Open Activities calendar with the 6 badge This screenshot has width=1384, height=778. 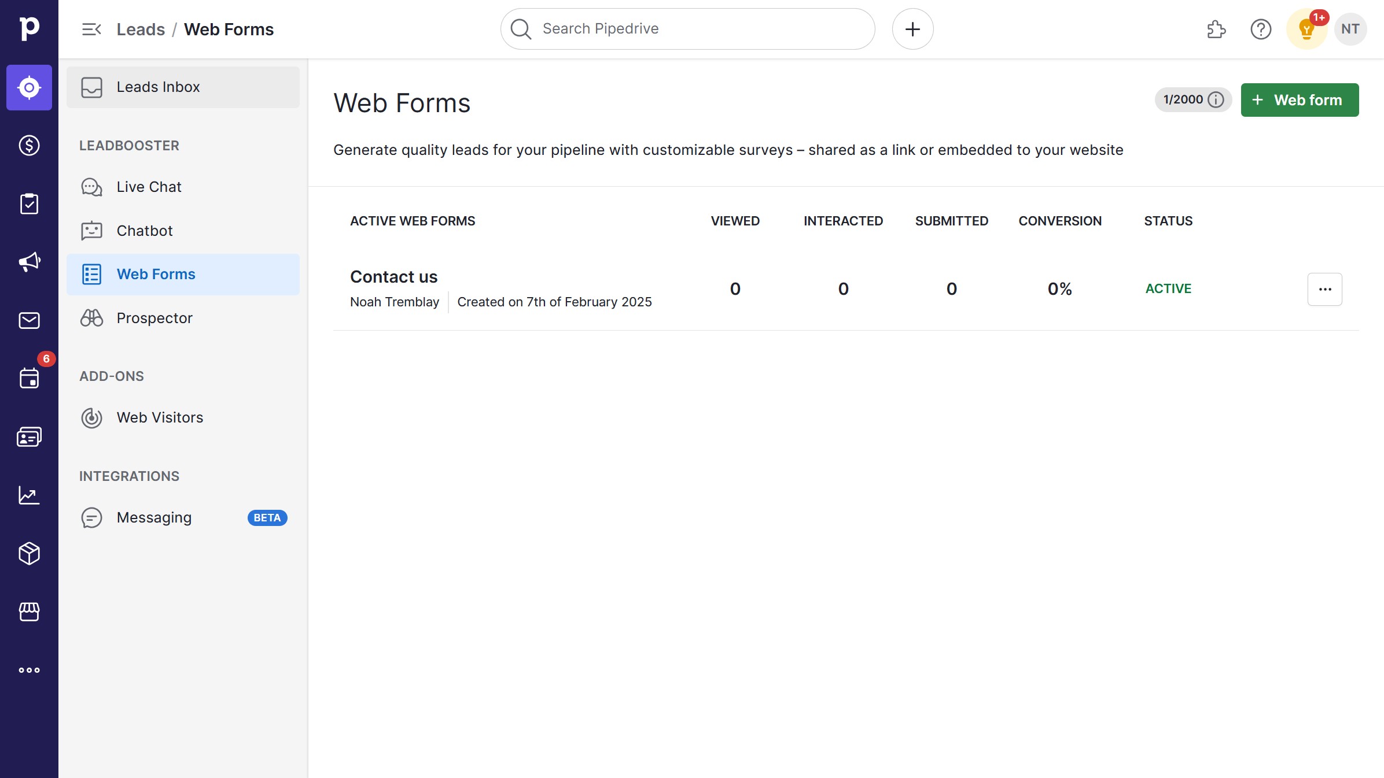tap(29, 379)
